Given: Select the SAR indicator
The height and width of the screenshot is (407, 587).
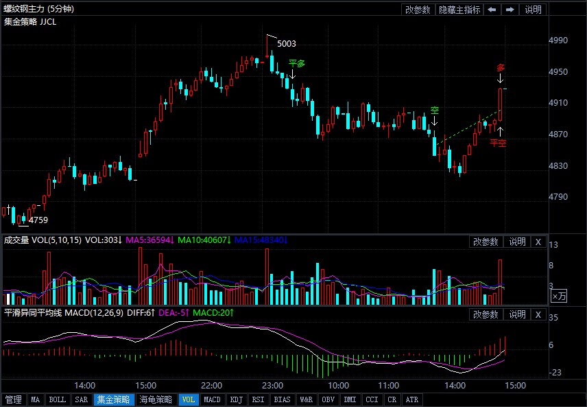Looking at the screenshot, I should (82, 399).
